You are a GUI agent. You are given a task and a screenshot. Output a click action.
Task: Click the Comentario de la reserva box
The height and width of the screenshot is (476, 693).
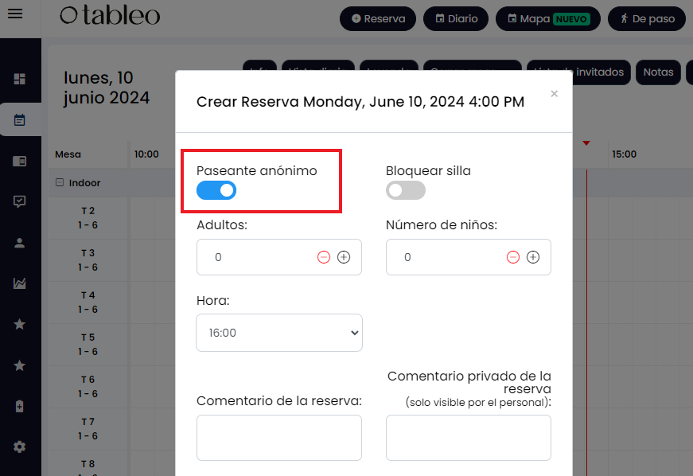(279, 438)
